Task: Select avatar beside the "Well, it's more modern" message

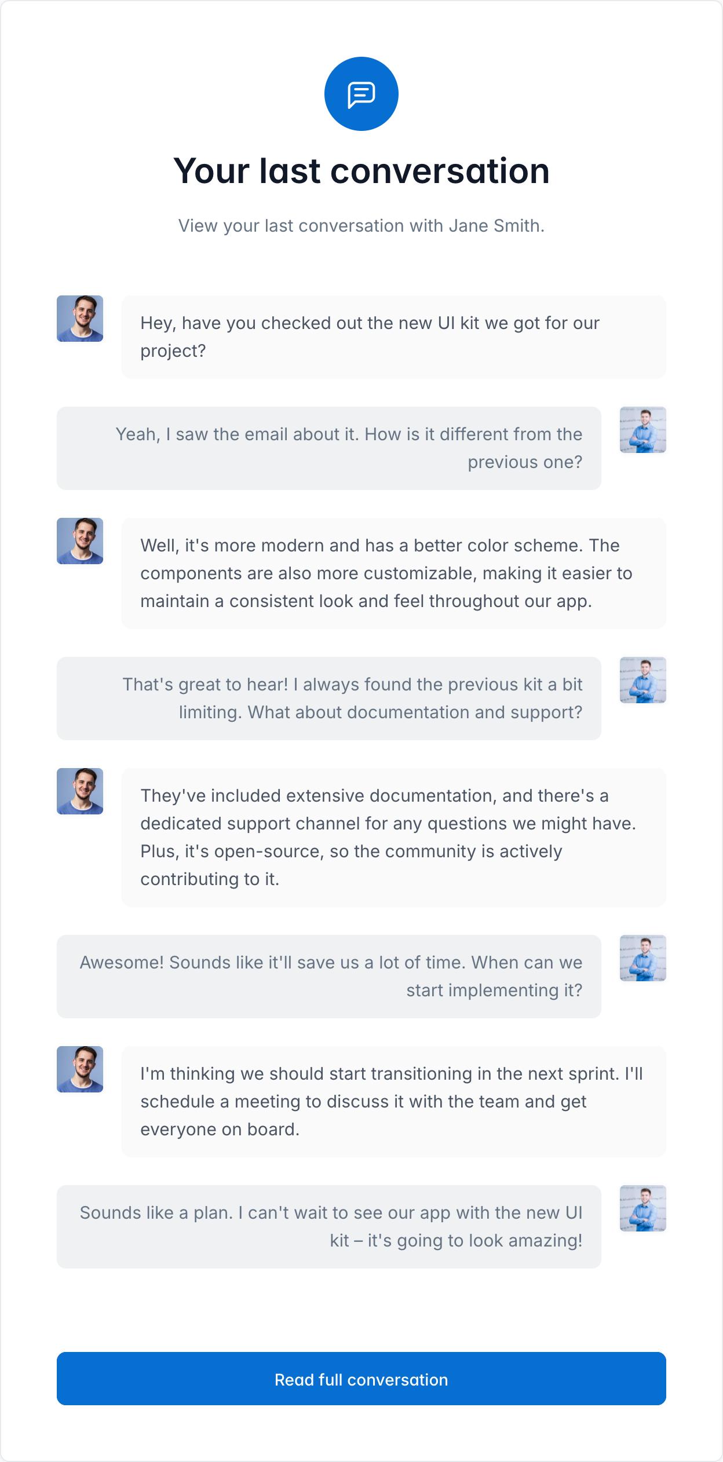Action: coord(80,541)
